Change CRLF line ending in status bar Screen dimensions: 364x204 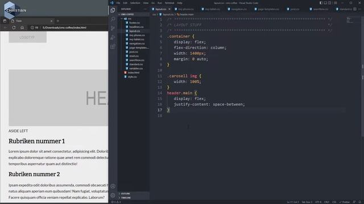click(x=326, y=202)
